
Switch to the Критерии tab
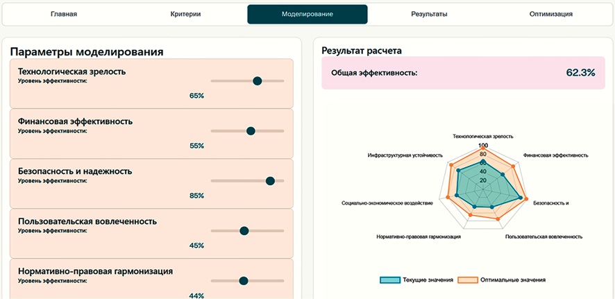[x=185, y=14]
